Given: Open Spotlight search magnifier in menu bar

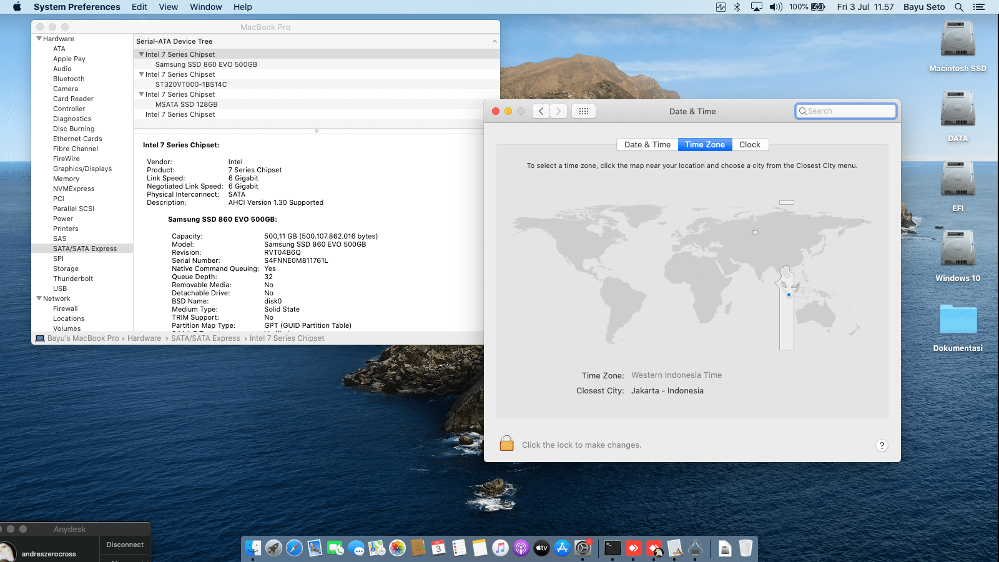Looking at the screenshot, I should point(959,7).
